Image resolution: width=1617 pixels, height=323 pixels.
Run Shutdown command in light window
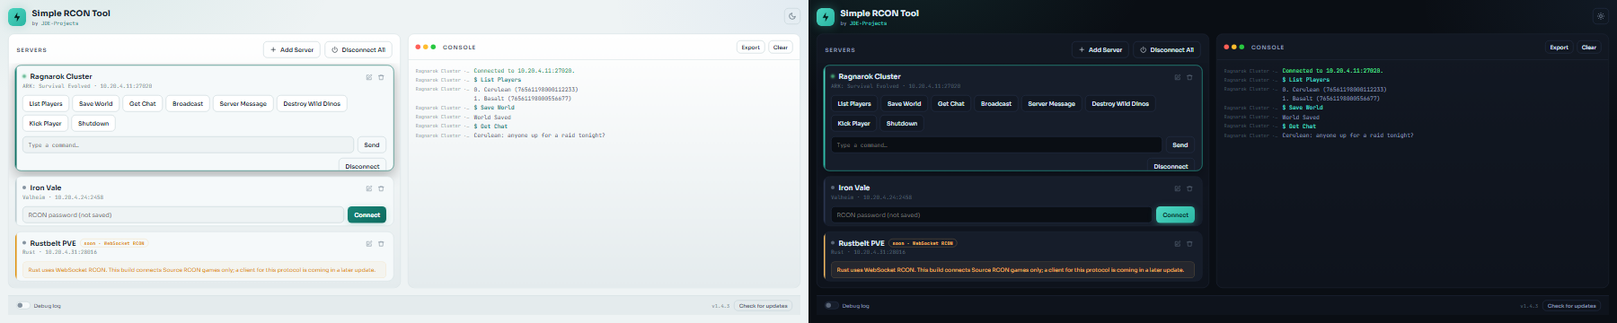click(x=93, y=124)
